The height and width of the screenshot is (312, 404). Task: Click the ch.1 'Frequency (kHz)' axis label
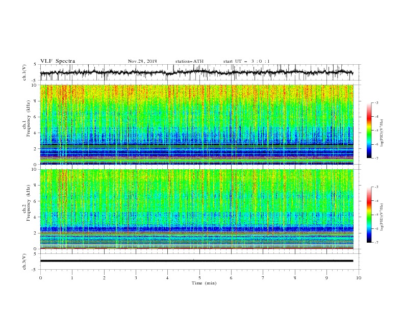pos(29,118)
